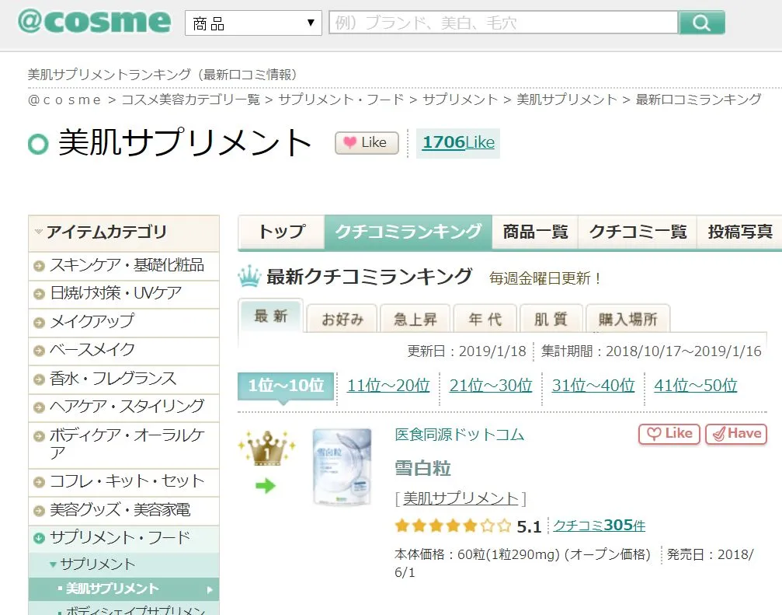Screen dimensions: 782x615
Task: Open the 商品 search category dropdown
Action: tap(253, 23)
